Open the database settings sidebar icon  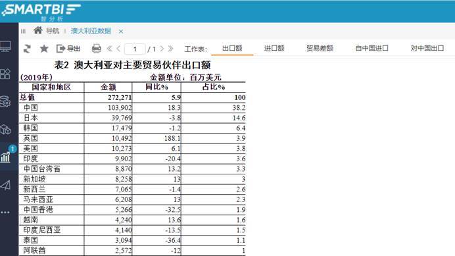[5, 101]
